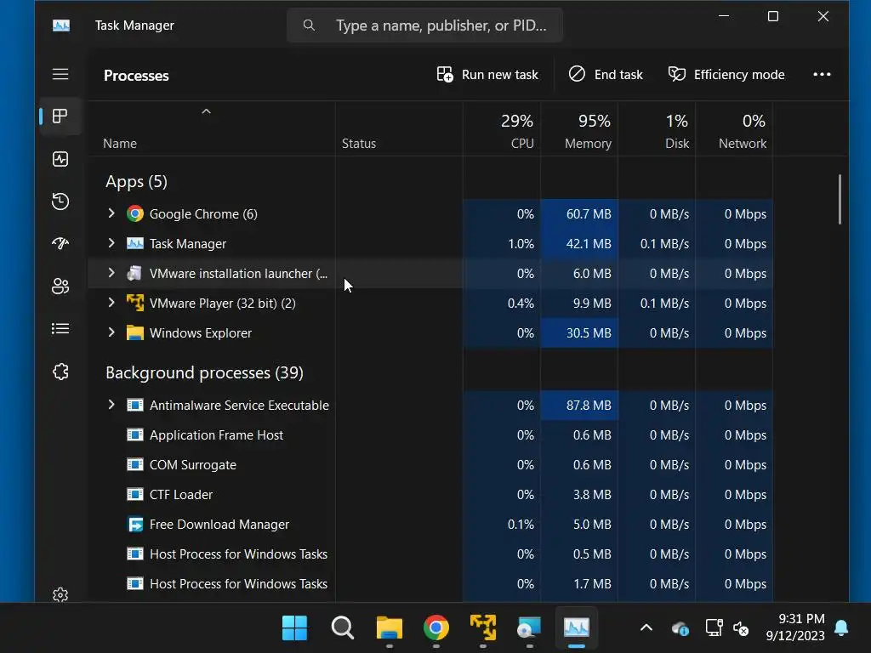The width and height of the screenshot is (871, 653).
Task: Switch to VMware Player in the taskbar
Action: pos(483,628)
